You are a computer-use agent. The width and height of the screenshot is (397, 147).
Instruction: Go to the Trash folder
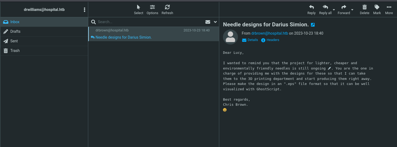(x=15, y=51)
